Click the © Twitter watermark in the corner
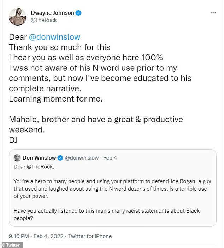Screen dimensions: 224x248 click(x=12, y=245)
